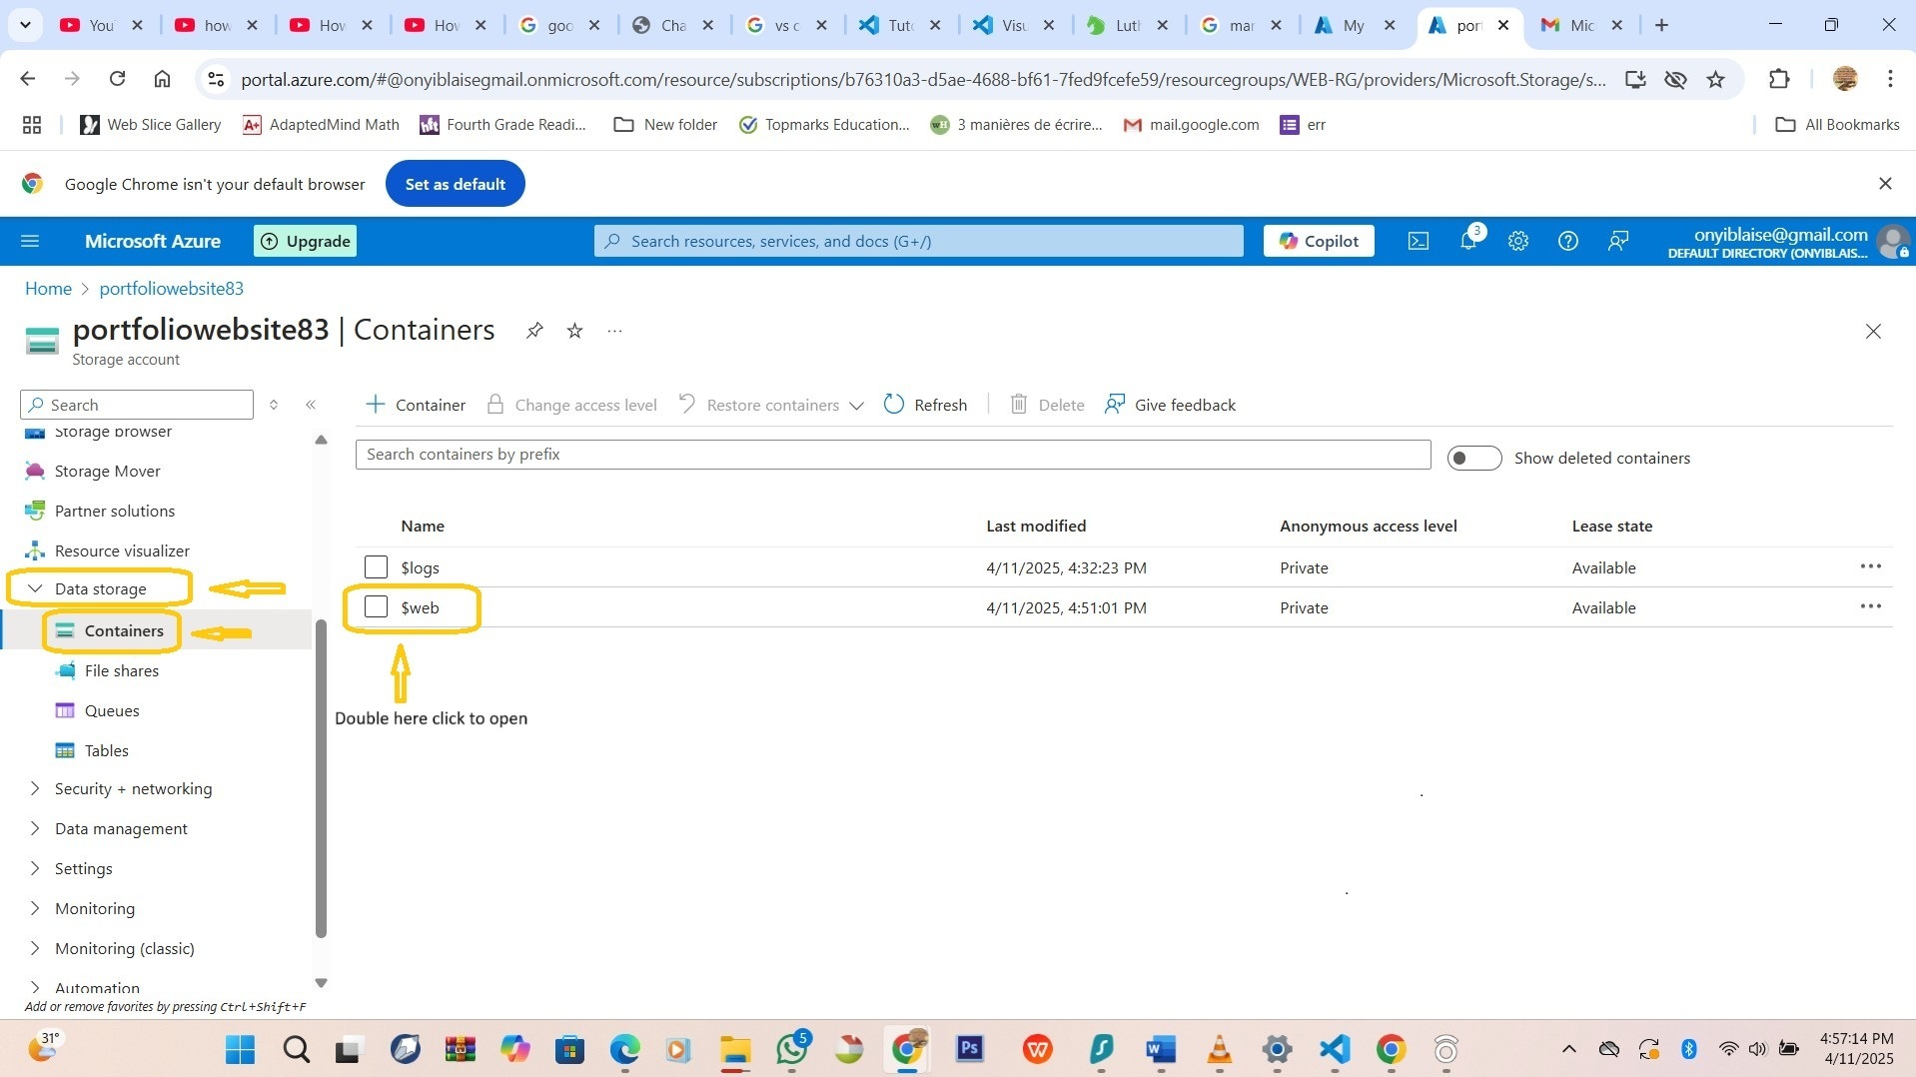Open Copilot in the Azure header
Viewport: 1916px width, 1077px height.
pos(1319,241)
